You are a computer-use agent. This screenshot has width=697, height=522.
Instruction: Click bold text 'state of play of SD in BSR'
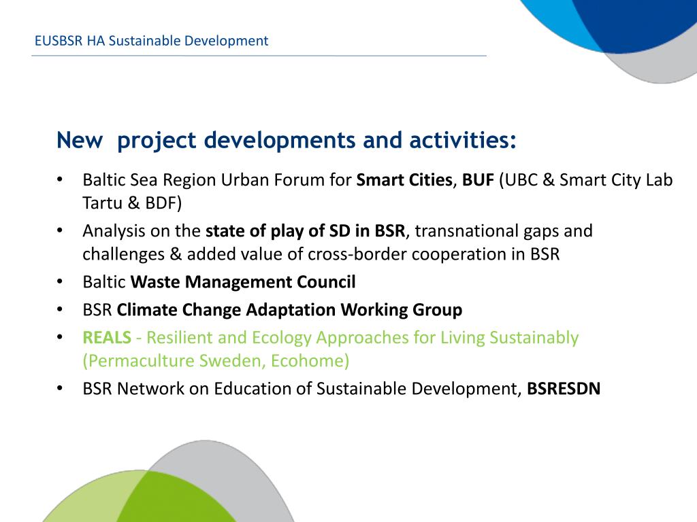(306, 231)
